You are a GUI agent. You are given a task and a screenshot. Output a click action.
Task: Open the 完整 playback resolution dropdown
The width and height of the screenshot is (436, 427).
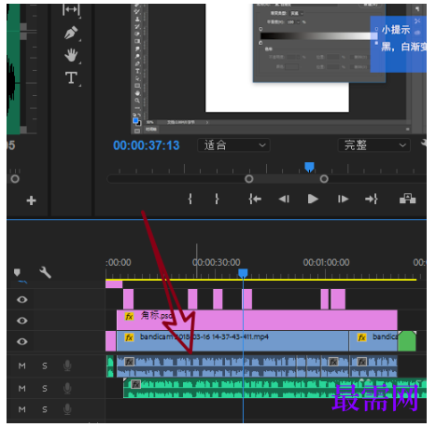pos(374,145)
